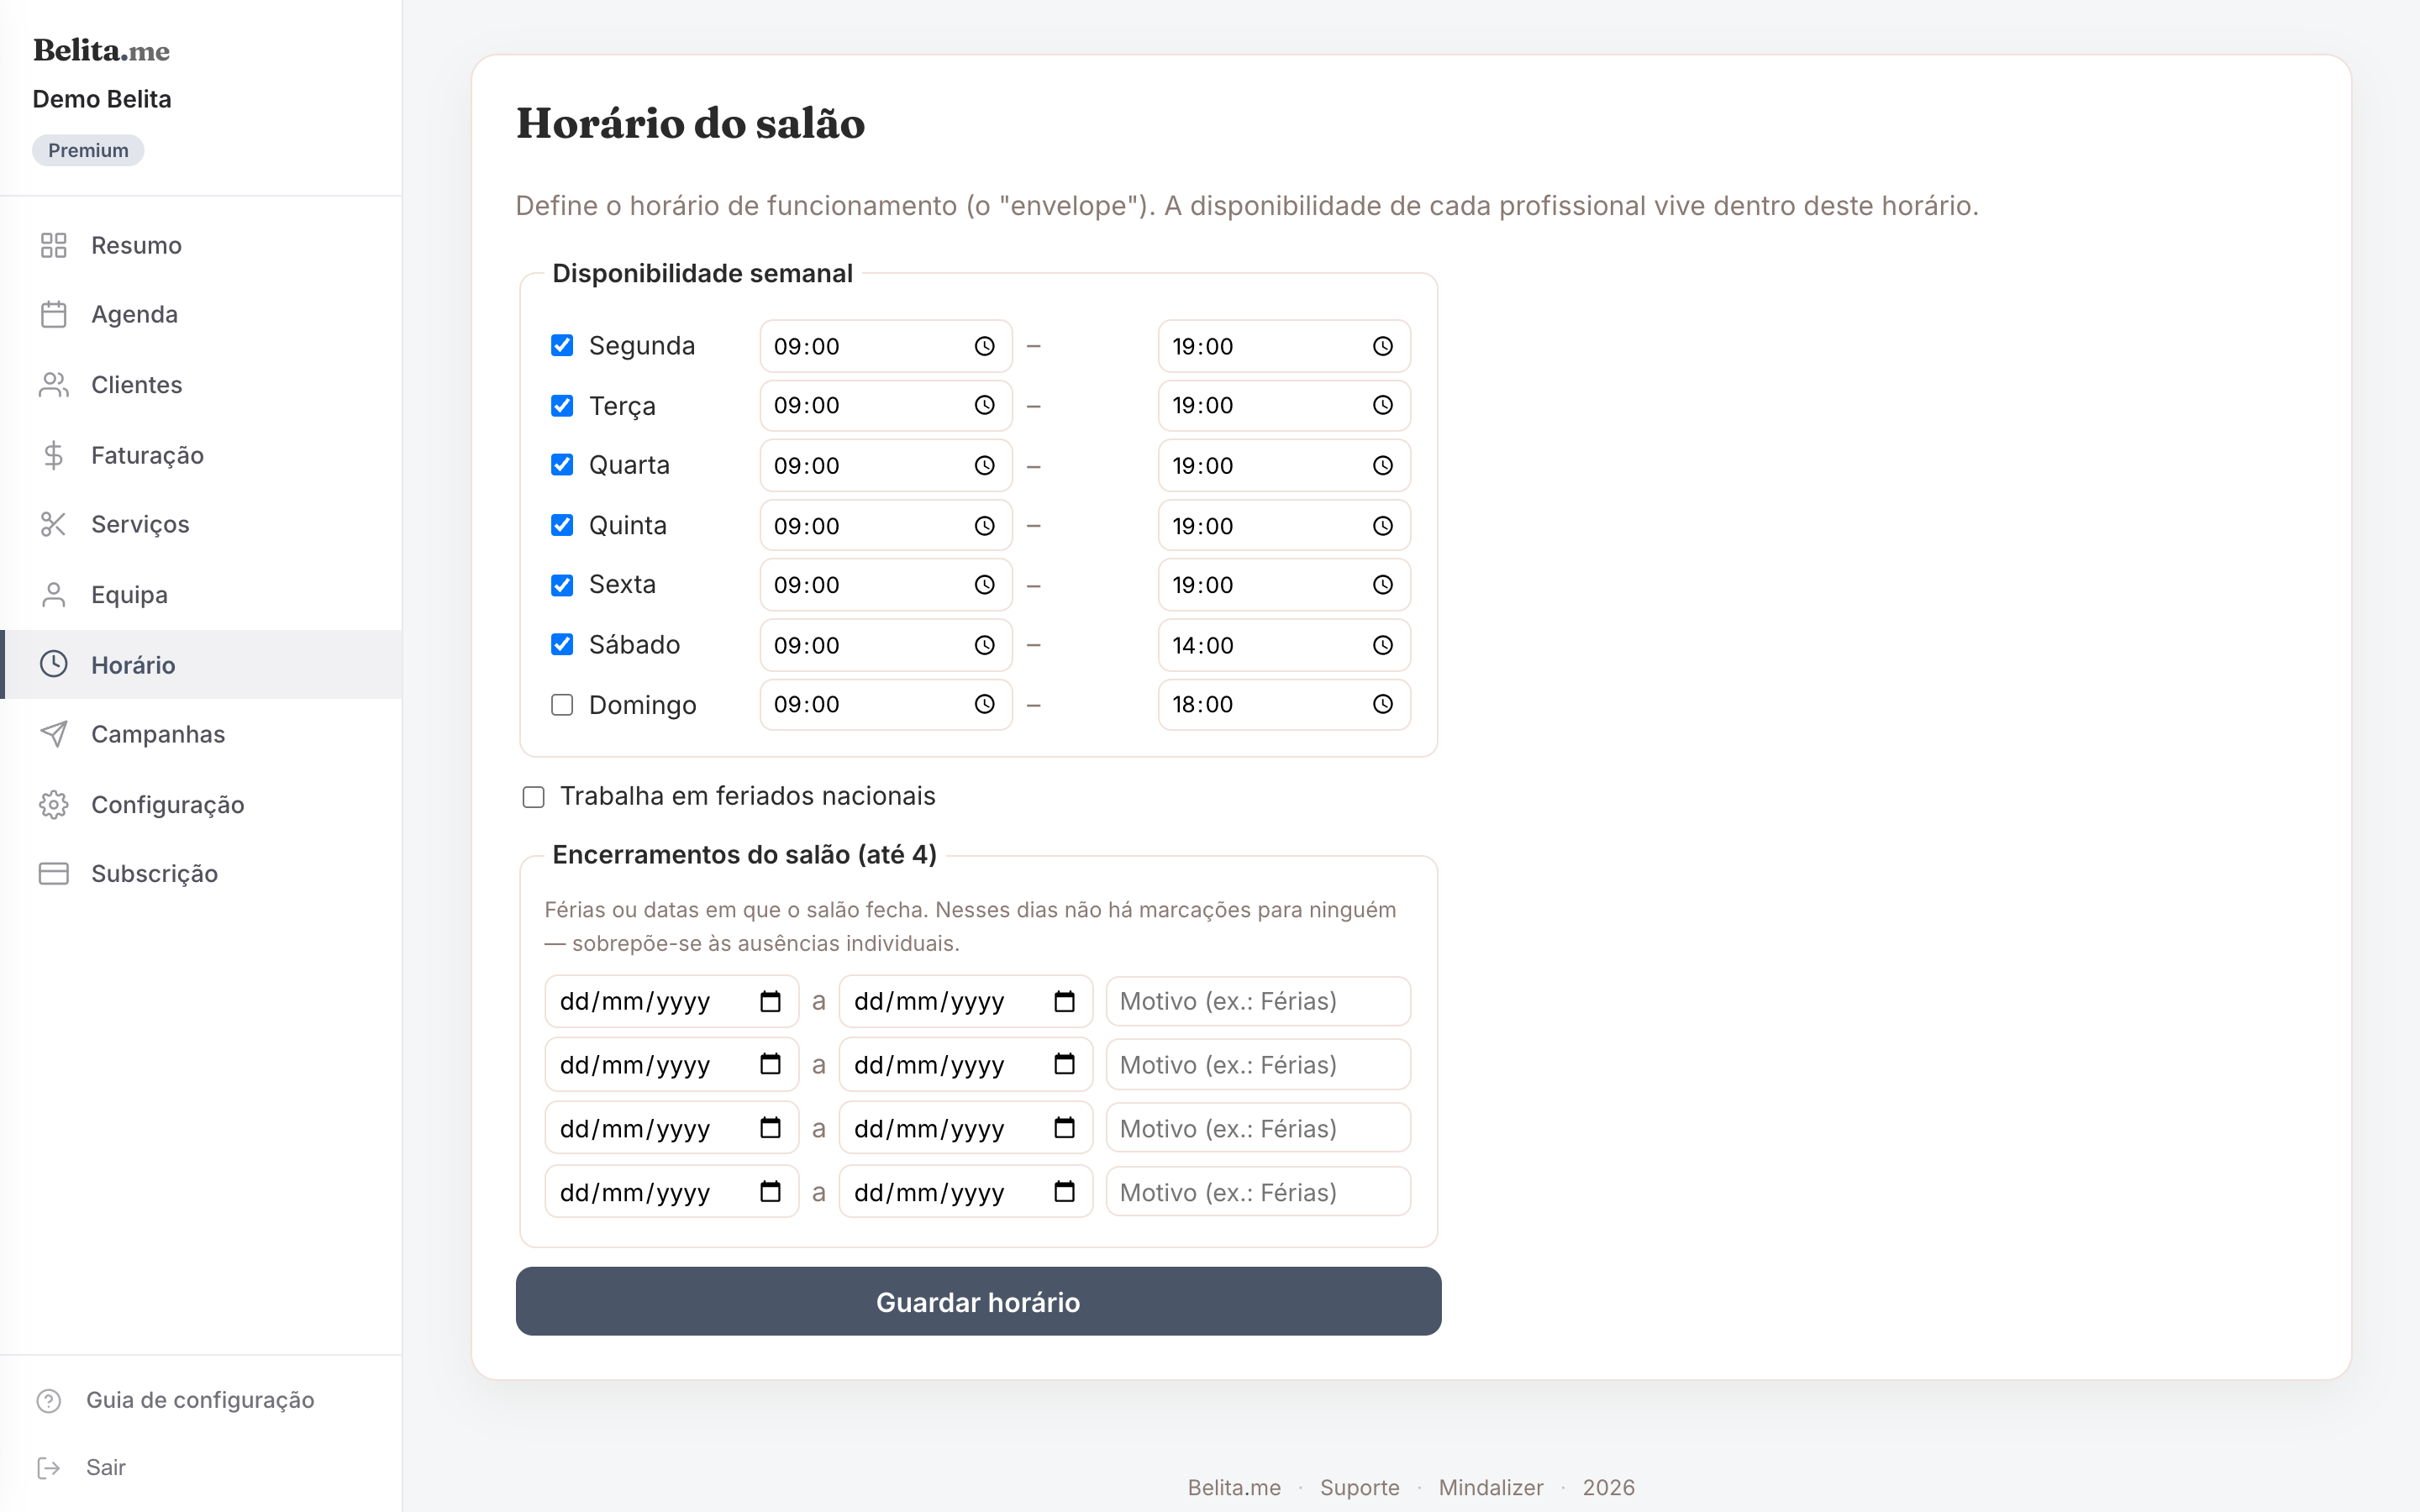
Task: Open calendar picker for fourth closure start date
Action: (x=770, y=1191)
